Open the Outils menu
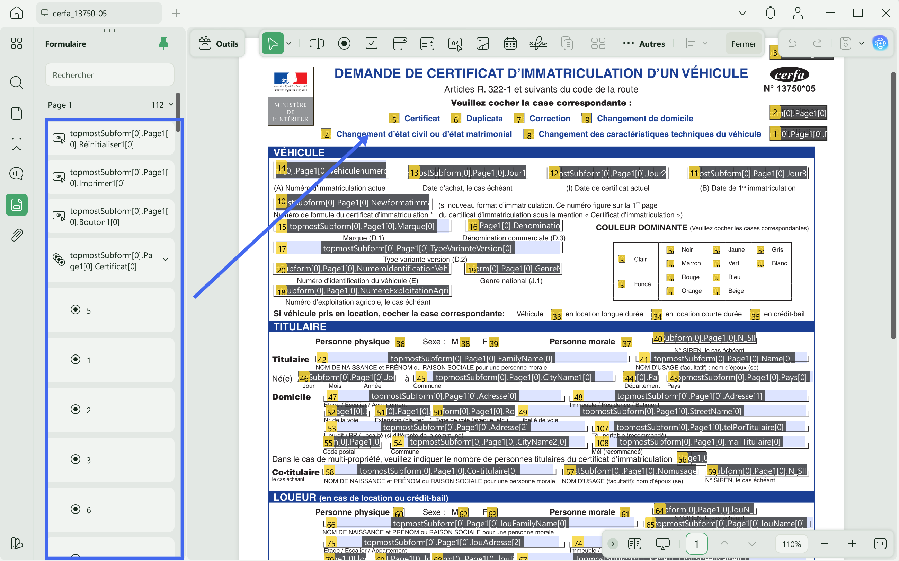899x561 pixels. click(x=219, y=44)
